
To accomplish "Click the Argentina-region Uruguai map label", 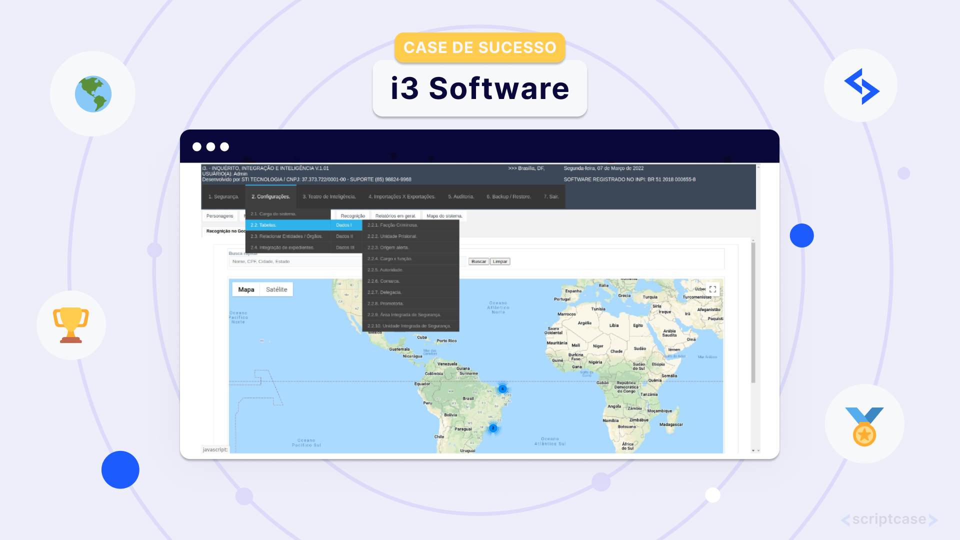I will [467, 450].
